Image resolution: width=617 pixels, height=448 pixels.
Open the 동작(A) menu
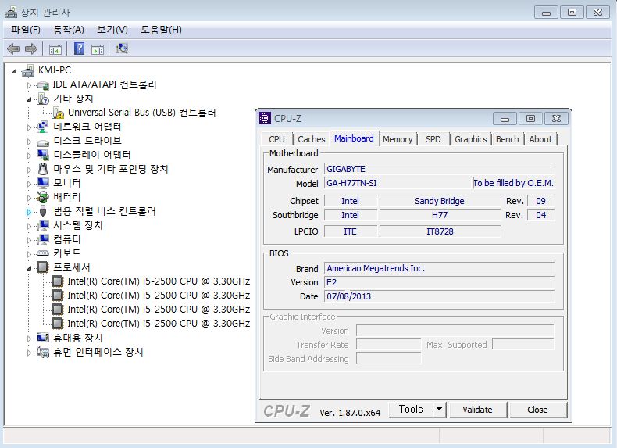tap(69, 30)
